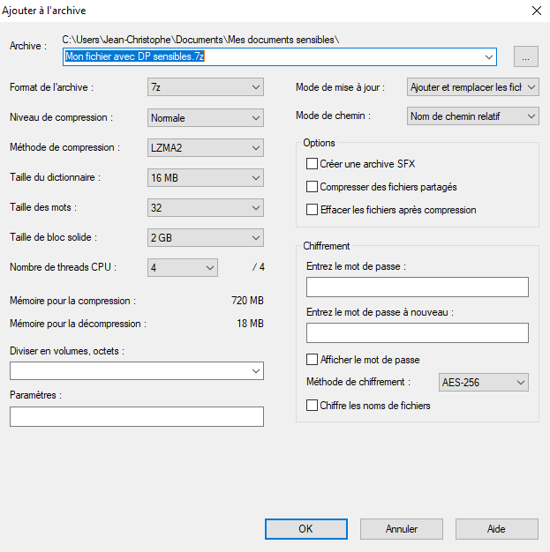The height and width of the screenshot is (552, 550).
Task: Click the Annuler button
Action: click(401, 529)
